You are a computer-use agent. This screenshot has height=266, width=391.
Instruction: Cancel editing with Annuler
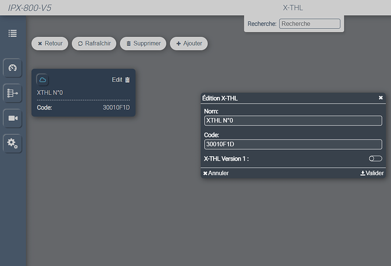point(216,173)
